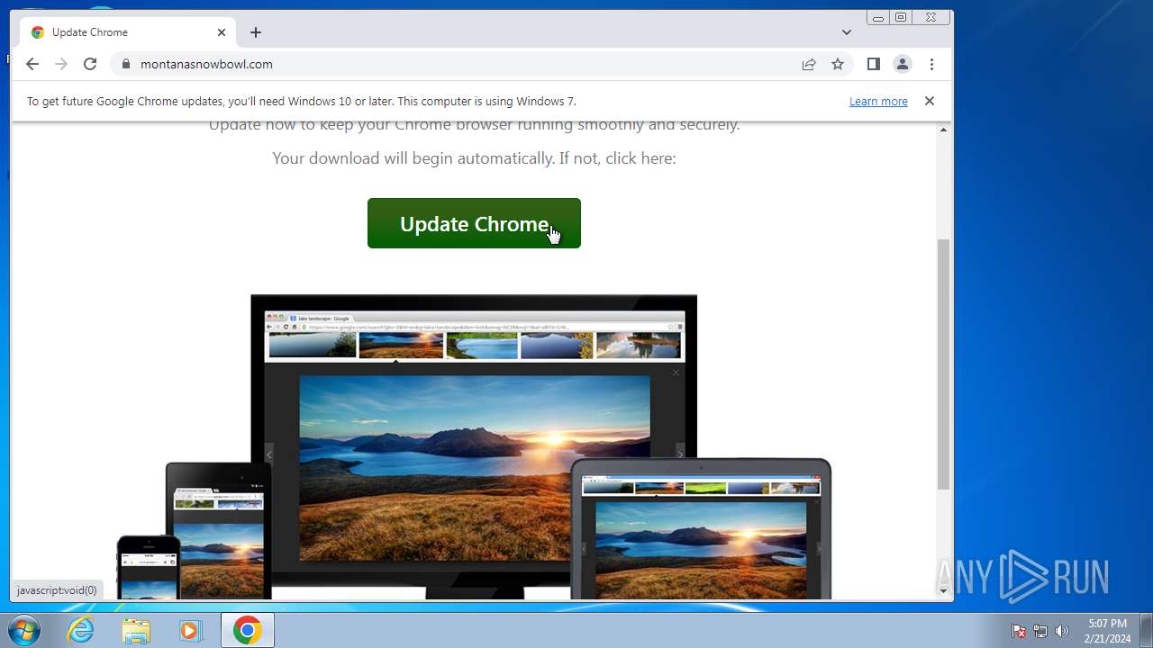Click the green Update Chrome button

point(474,223)
